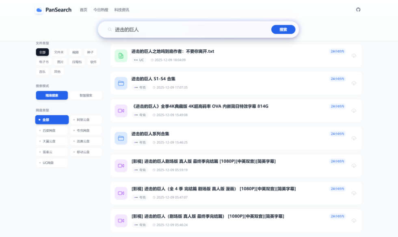This screenshot has width=398, height=237.
Task: Open result 进击的巨人之地鸣到底作者：不要你离开.txt
Action: pyautogui.click(x=173, y=51)
